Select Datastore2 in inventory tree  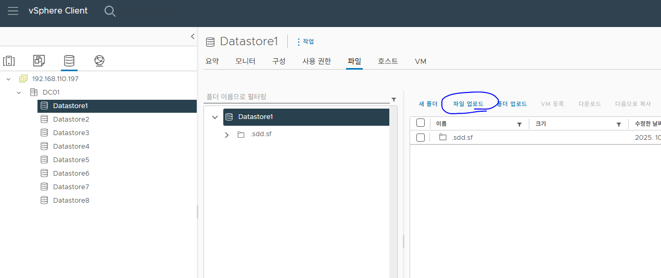[71, 119]
